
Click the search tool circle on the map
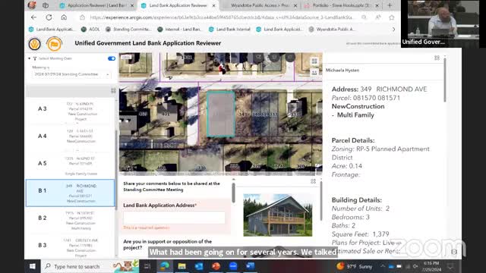258,57
